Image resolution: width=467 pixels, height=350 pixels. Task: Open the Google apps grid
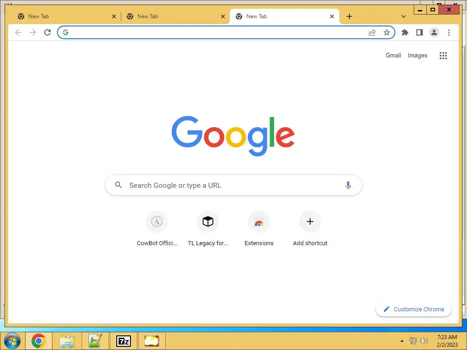click(443, 55)
